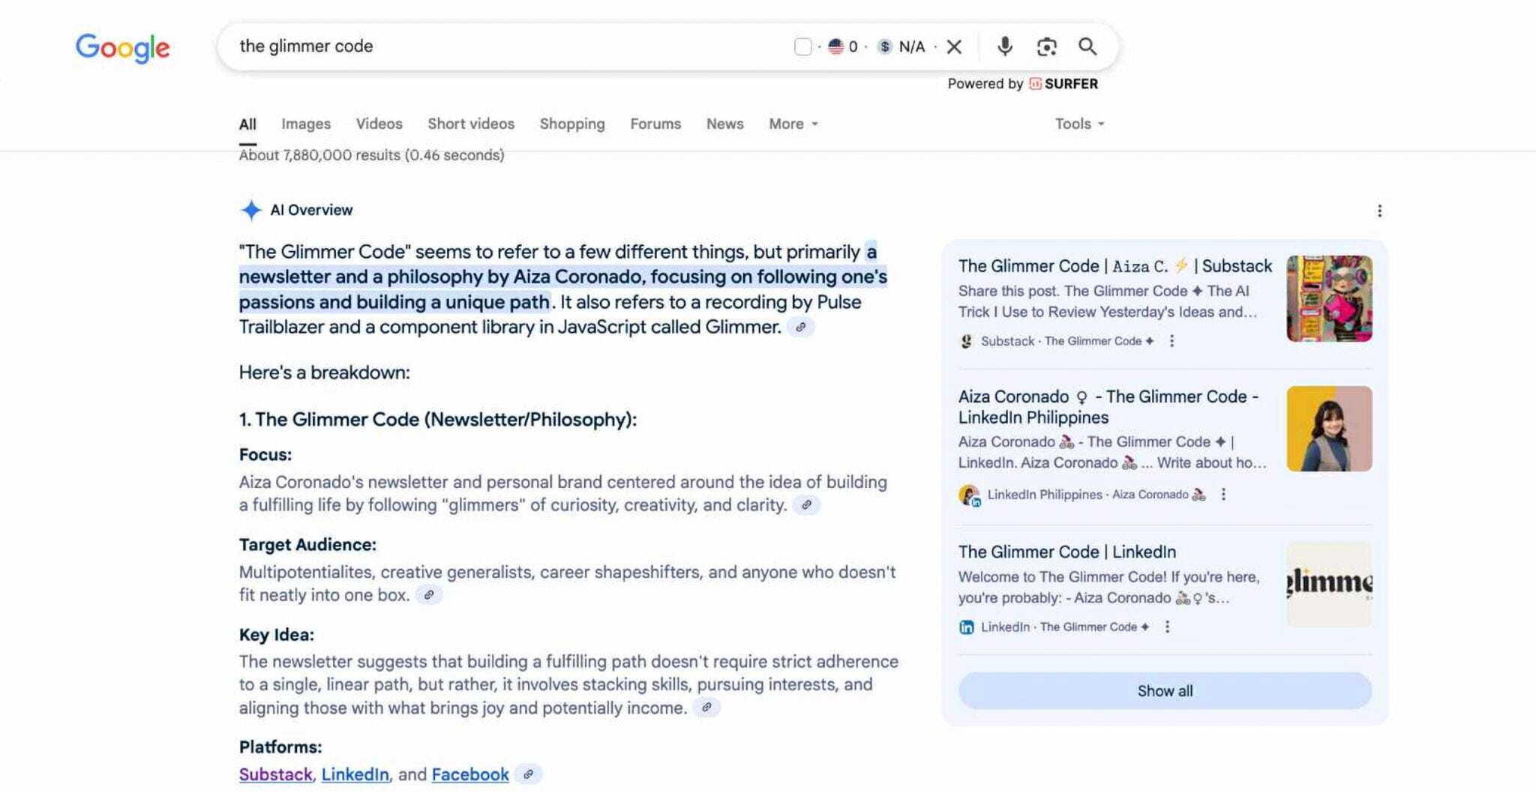The image size is (1536, 793).
Task: Open 'The Glimmer Code | Aiza C. | Substack' result
Action: [x=1114, y=266]
